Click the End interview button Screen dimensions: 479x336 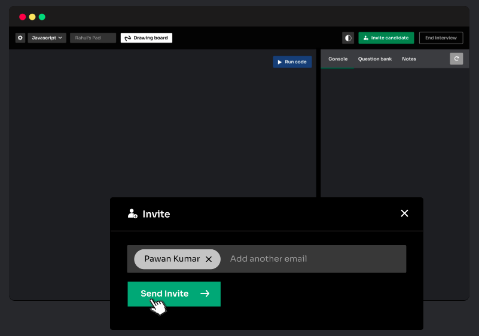tap(441, 38)
